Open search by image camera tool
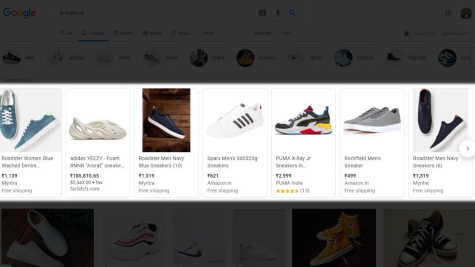 (262, 13)
